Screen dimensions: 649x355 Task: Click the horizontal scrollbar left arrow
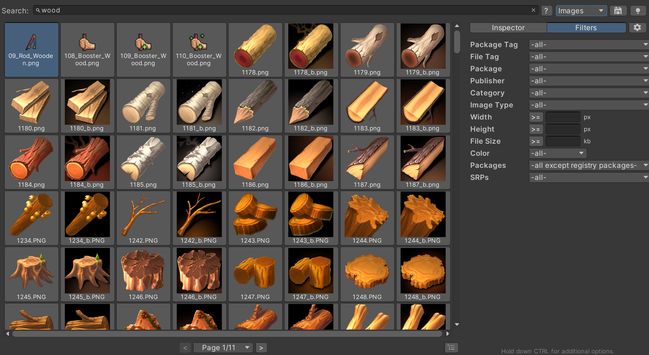coord(8,334)
